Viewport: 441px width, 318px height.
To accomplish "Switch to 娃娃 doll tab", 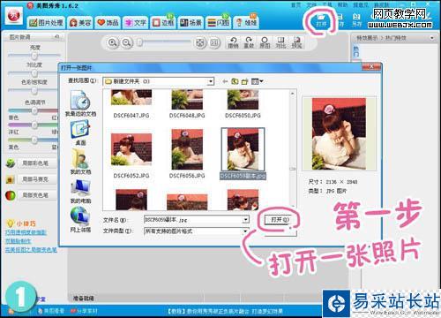I will point(246,22).
